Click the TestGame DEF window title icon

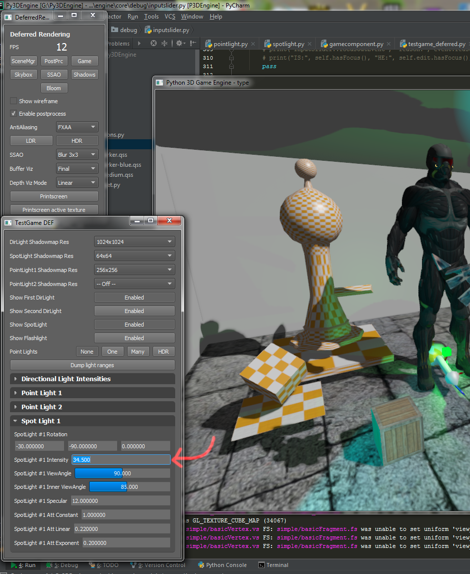8,222
